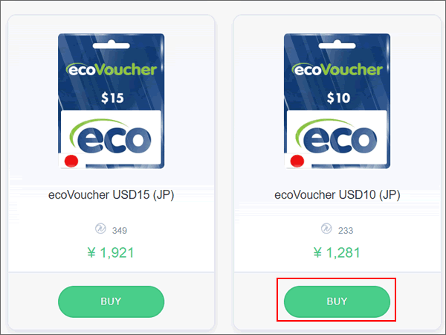
Task: Click the points coin icon beside 349
Action: (100, 229)
